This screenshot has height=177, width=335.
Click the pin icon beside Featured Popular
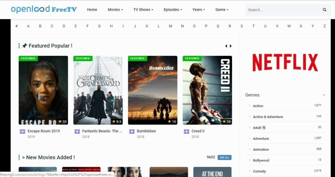pos(25,46)
